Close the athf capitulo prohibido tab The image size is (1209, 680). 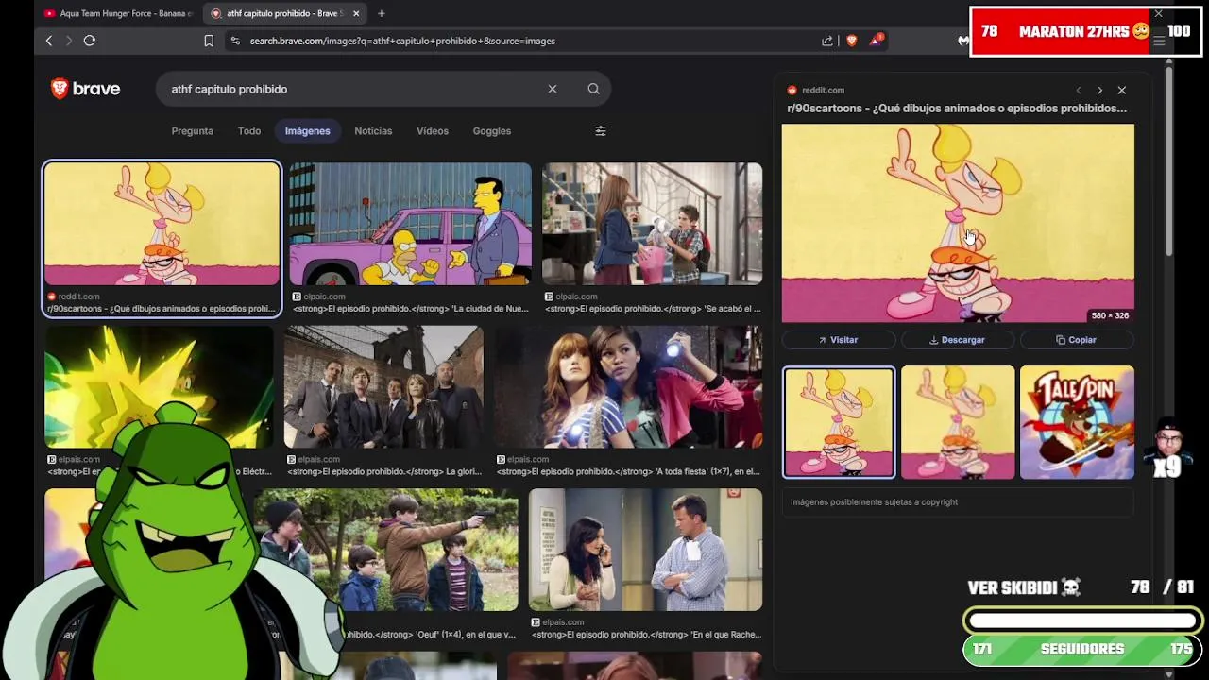[356, 13]
